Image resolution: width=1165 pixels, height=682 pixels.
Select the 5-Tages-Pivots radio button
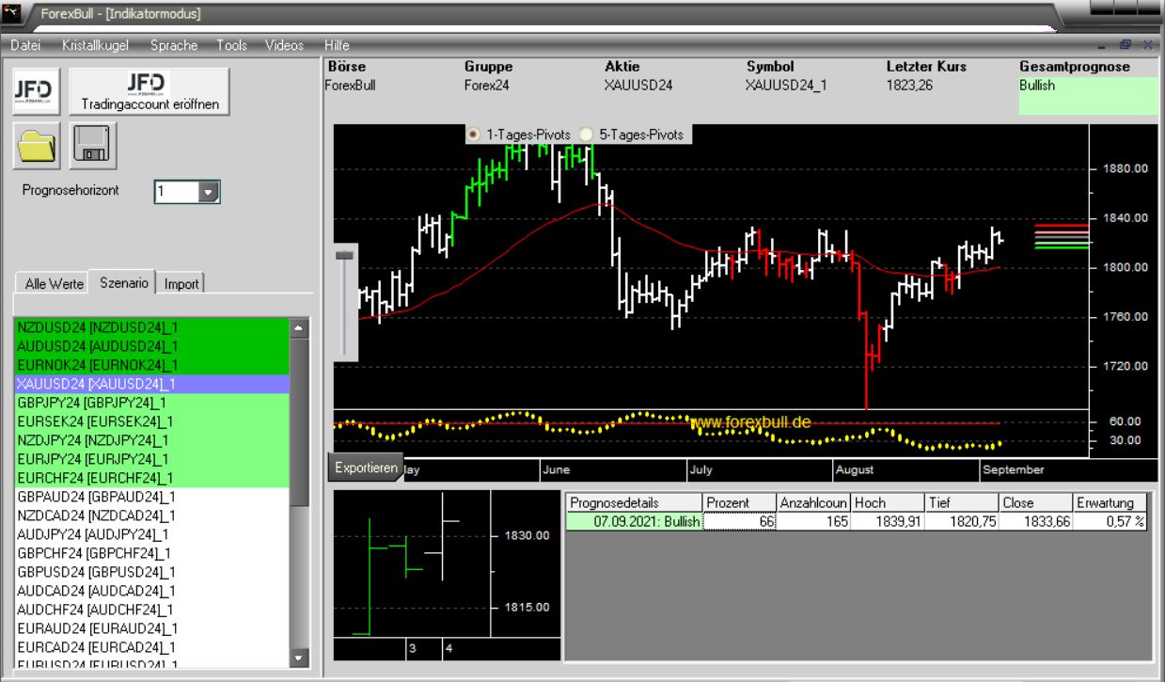click(x=587, y=135)
